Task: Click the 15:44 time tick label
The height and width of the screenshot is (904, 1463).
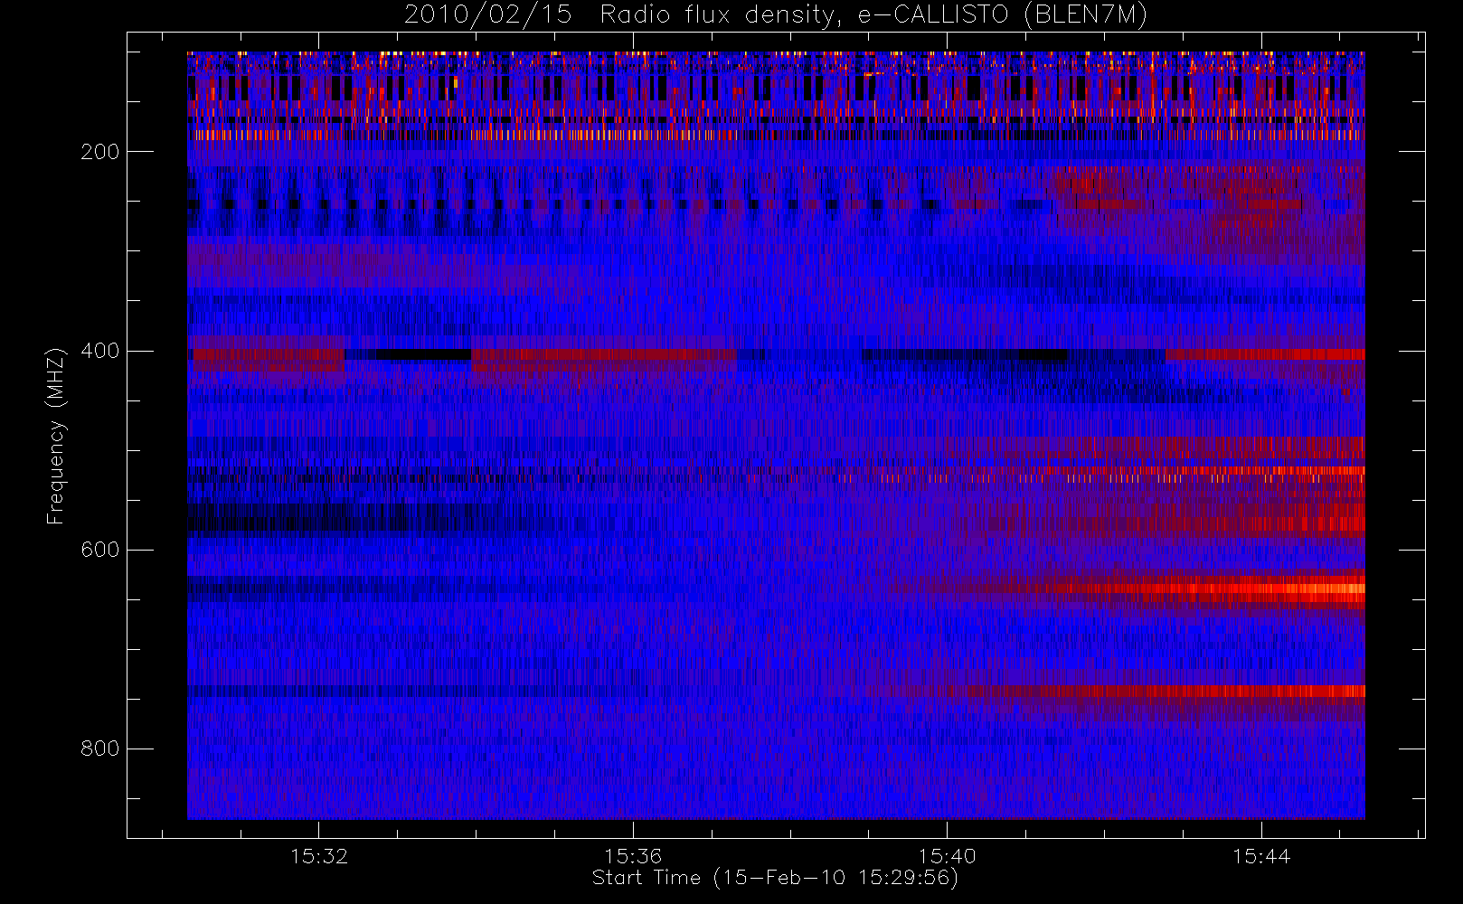Action: pos(1261,856)
